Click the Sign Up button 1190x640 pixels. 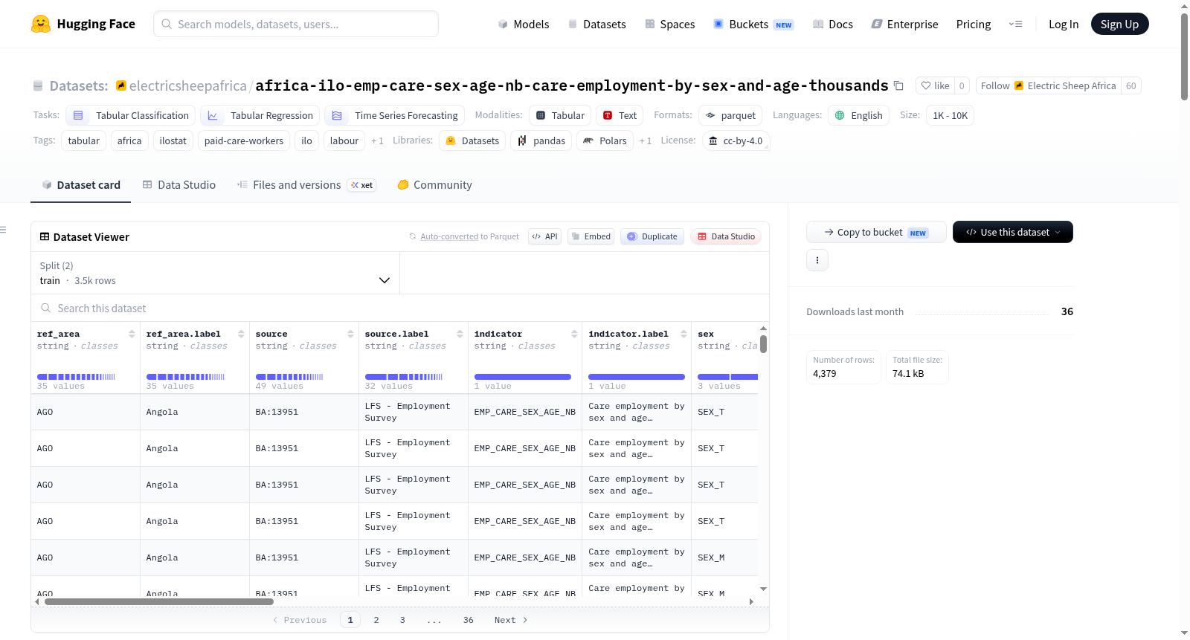pos(1119,24)
